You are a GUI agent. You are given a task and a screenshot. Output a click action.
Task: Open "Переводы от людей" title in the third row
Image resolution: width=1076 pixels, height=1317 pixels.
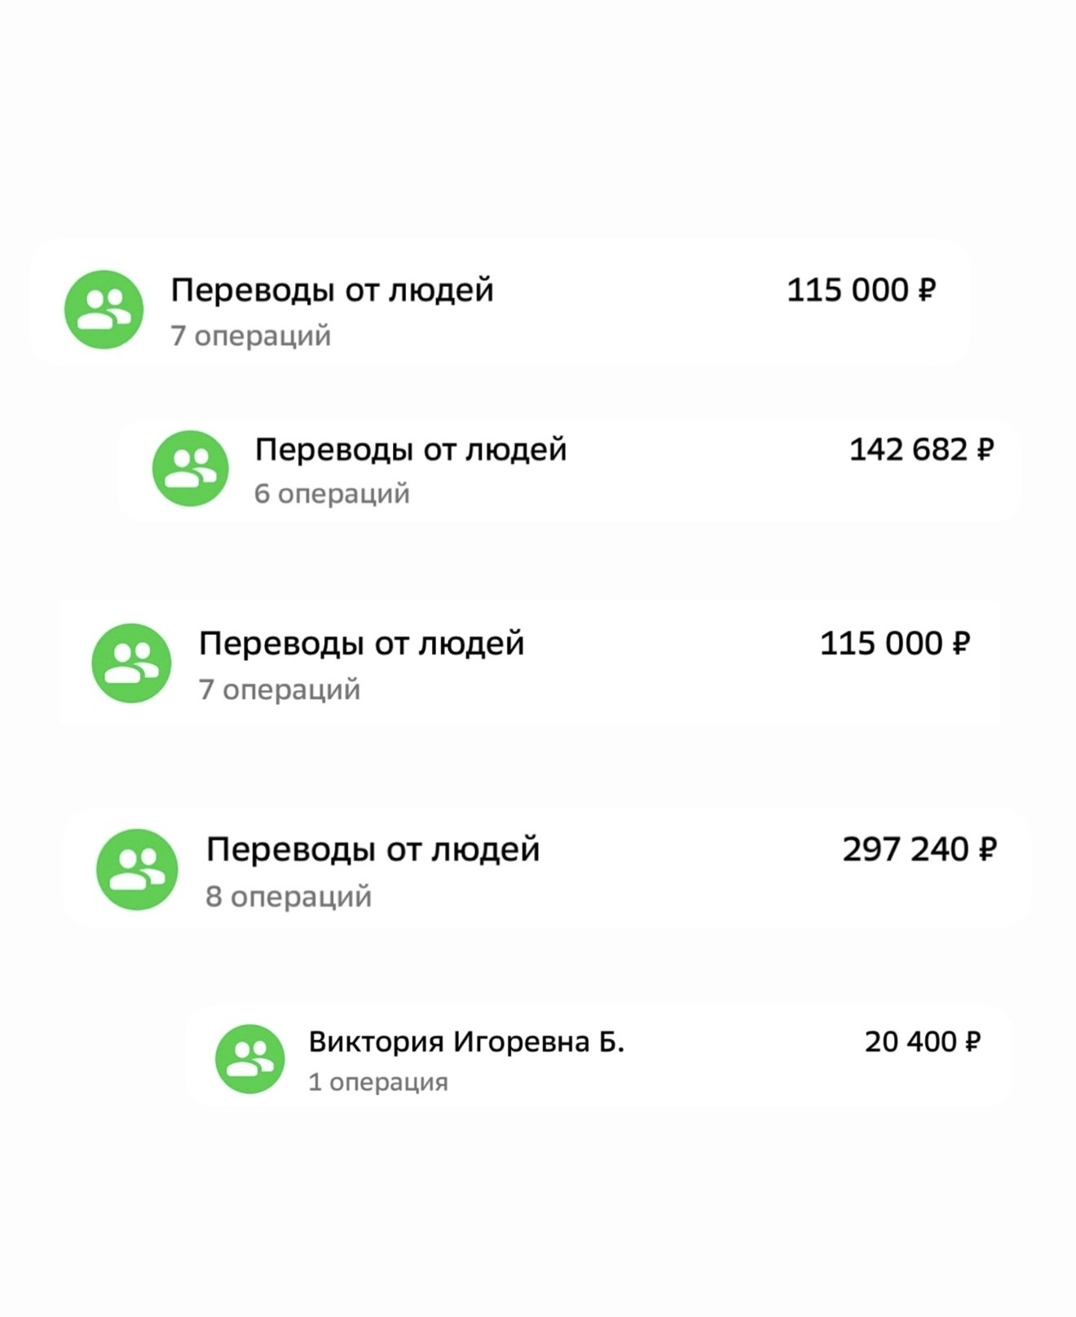click(361, 644)
